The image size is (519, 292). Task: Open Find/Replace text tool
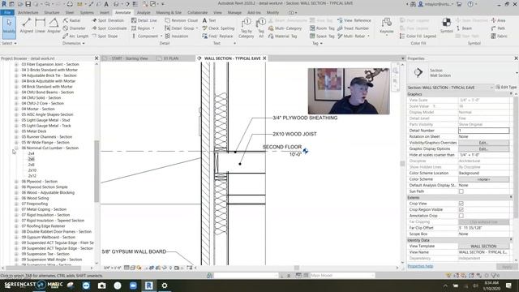(x=217, y=36)
